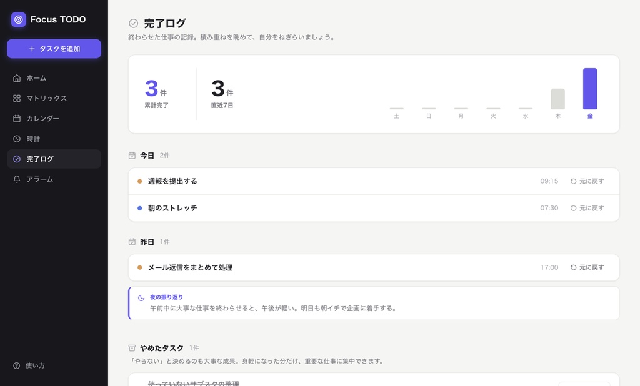Click the question mark icon beside 使い方

pyautogui.click(x=17, y=365)
